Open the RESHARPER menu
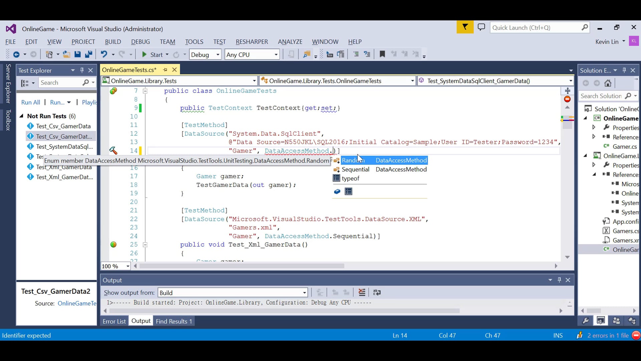 pos(252,42)
